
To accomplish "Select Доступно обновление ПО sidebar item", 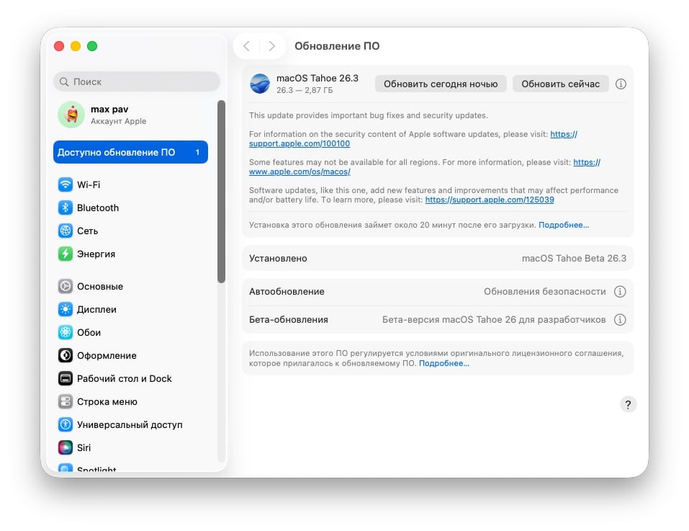I will [x=130, y=152].
